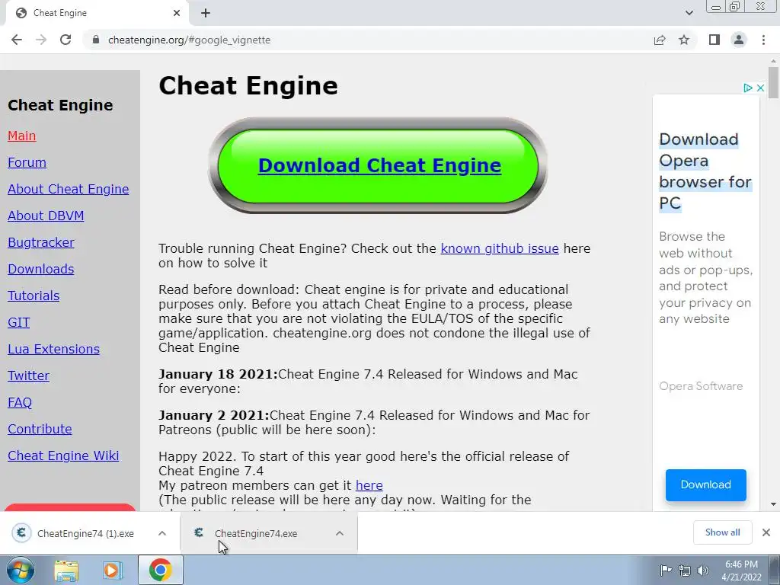Open the Cheat Engine Wiki link
The image size is (780, 585).
pos(63,456)
